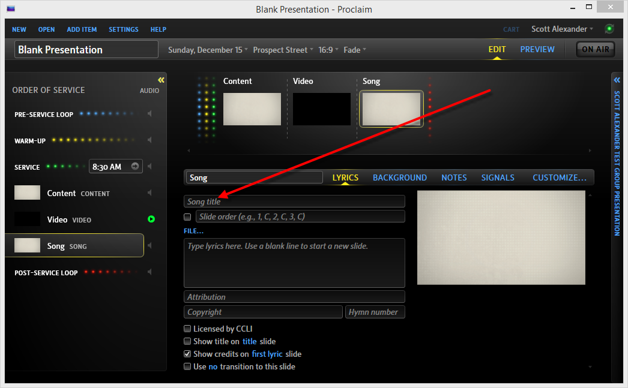Viewport: 628px width, 388px height.
Task: Mute audio for Post-Service Loop
Action: (149, 272)
